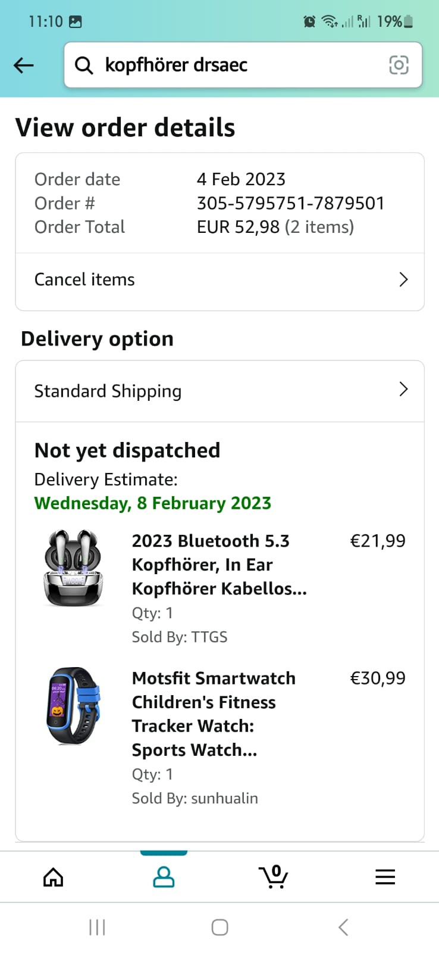Go to the Home tab
The width and height of the screenshot is (439, 953).
click(54, 877)
